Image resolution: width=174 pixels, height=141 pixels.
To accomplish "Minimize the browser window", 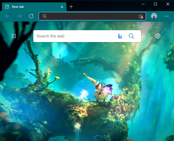I will (143, 4).
